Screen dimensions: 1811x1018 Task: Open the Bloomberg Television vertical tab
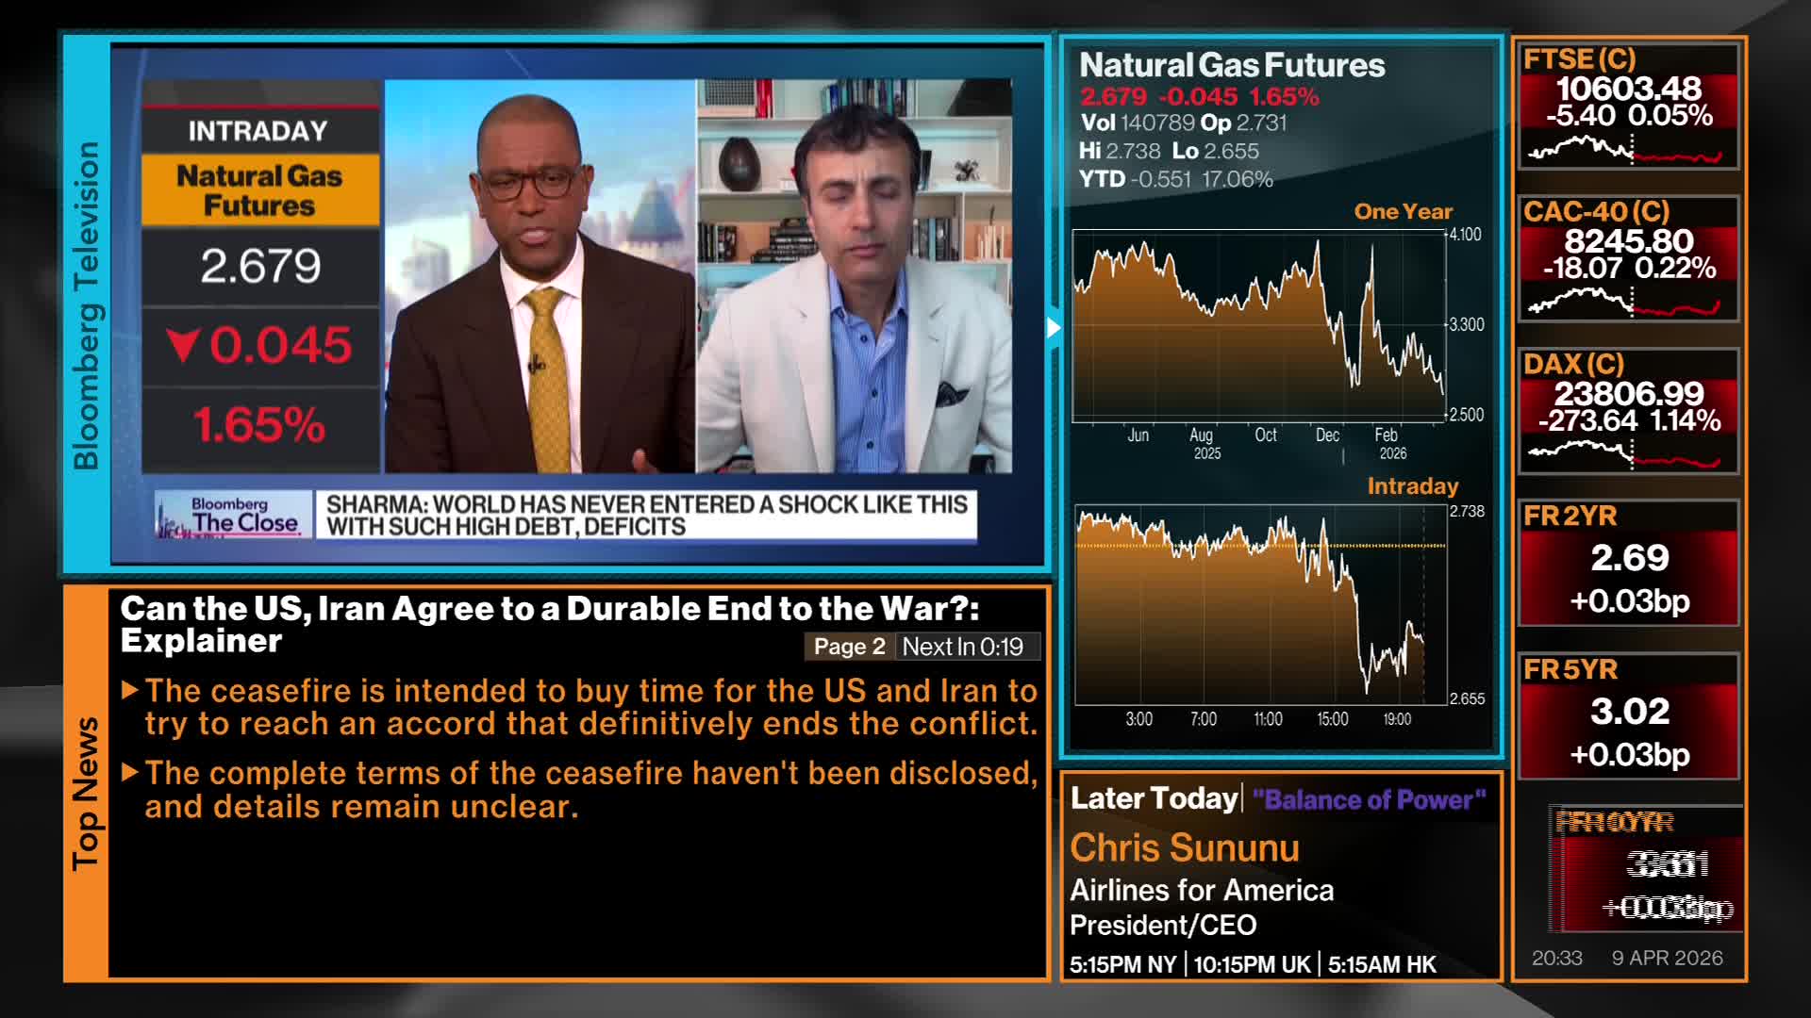pos(86,304)
